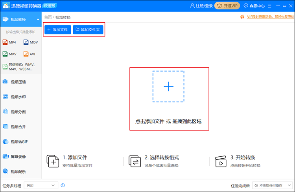295x192 pixels.
Task: Click the text 可单个或者批量选择
Action: [161, 166]
